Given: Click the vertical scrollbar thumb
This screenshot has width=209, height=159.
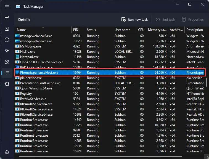Looking at the screenshot, I should [207, 82].
